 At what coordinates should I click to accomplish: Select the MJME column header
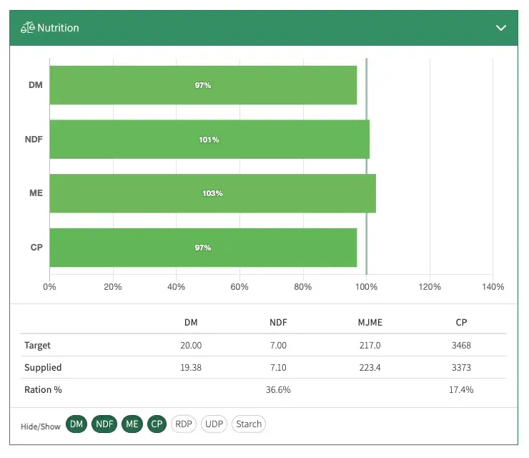[x=370, y=323]
